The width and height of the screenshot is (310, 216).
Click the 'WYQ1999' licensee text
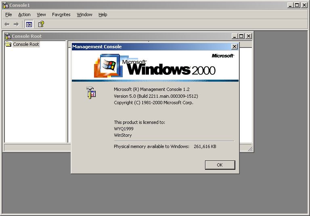pyautogui.click(x=124, y=129)
